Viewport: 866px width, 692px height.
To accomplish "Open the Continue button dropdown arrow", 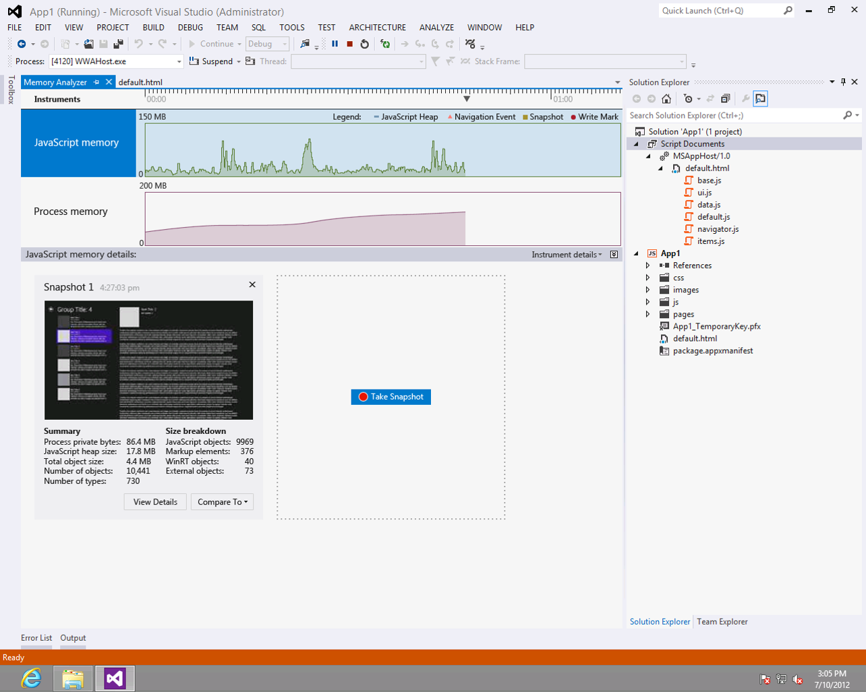I will pyautogui.click(x=239, y=44).
